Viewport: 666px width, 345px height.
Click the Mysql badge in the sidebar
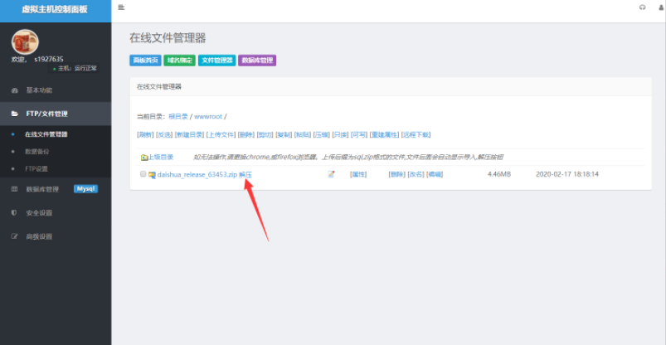(85, 189)
